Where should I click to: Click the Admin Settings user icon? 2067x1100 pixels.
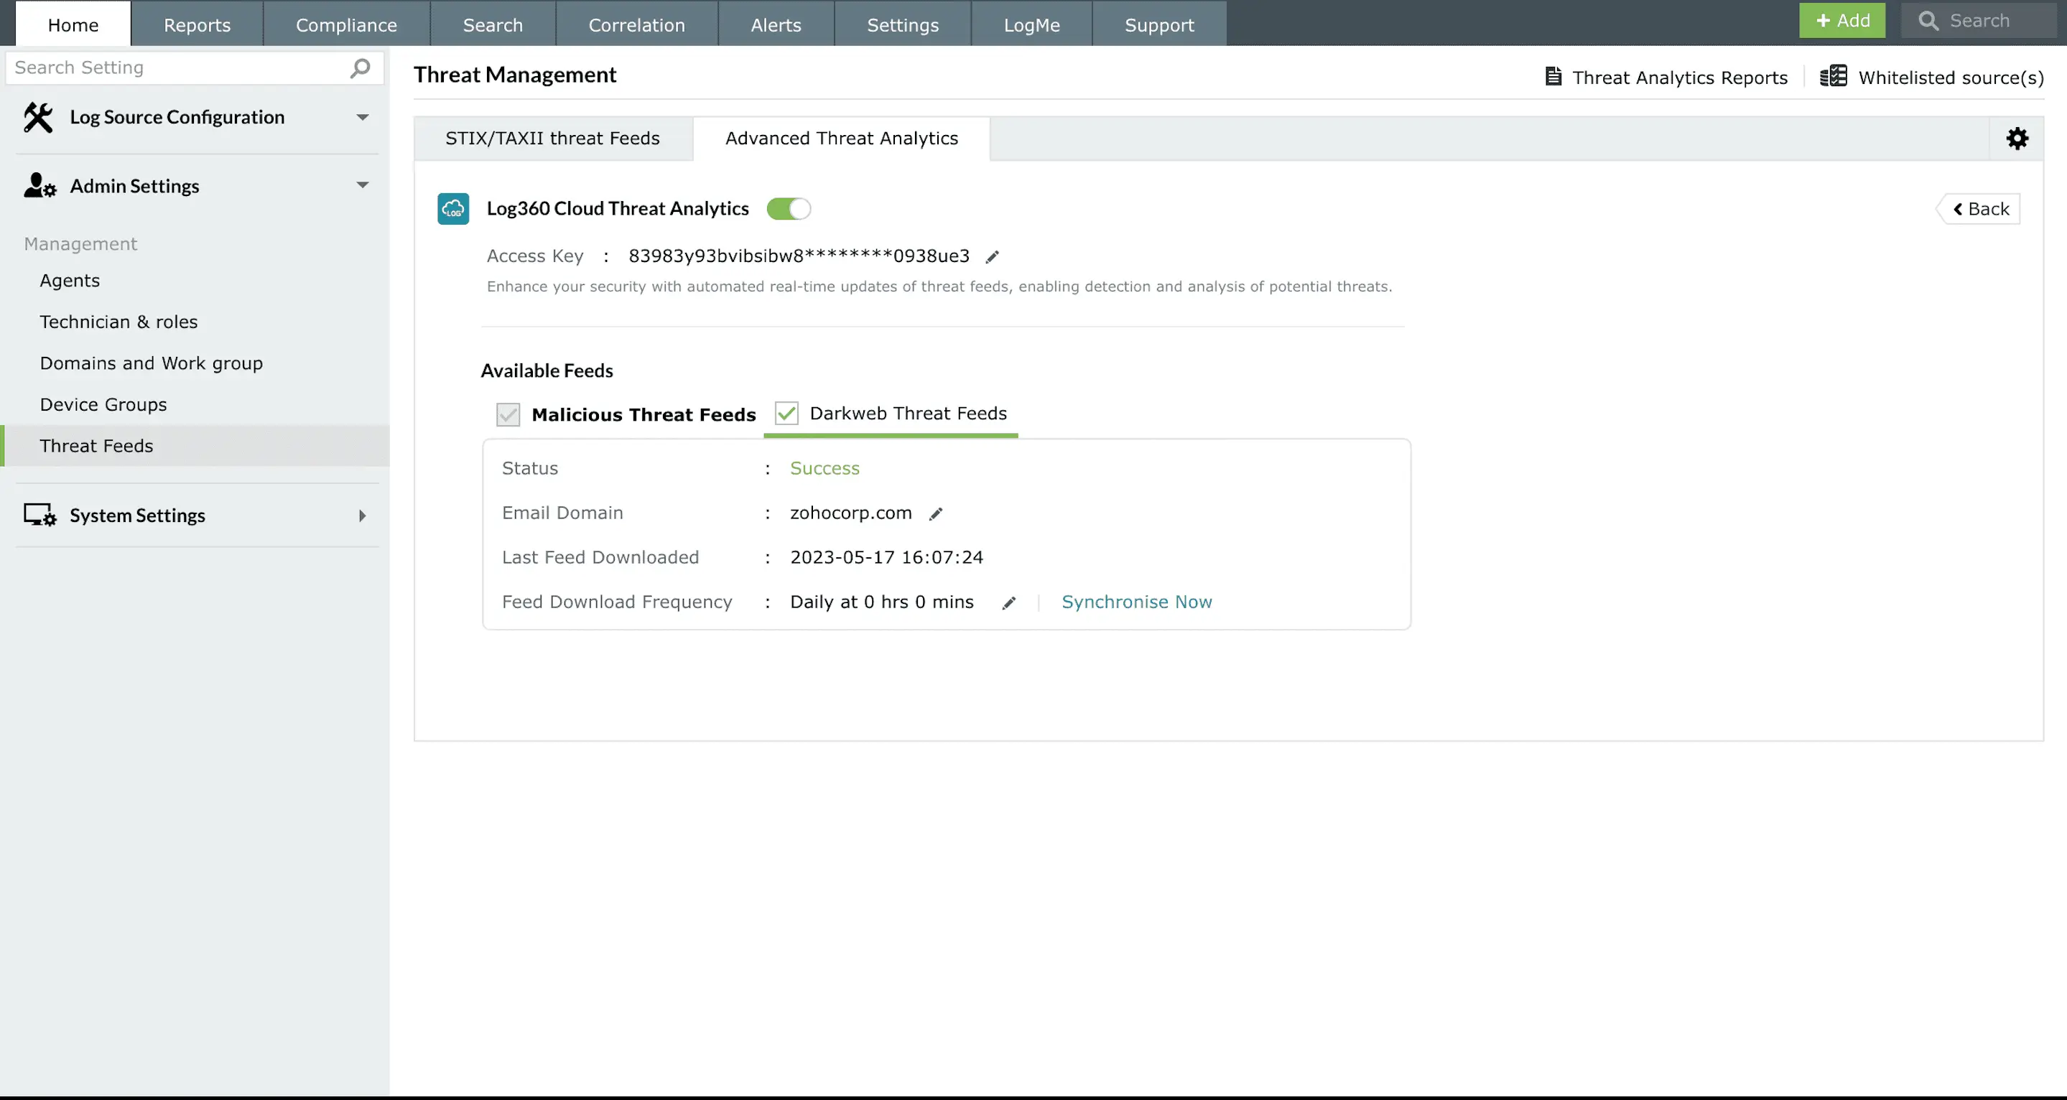[x=38, y=185]
